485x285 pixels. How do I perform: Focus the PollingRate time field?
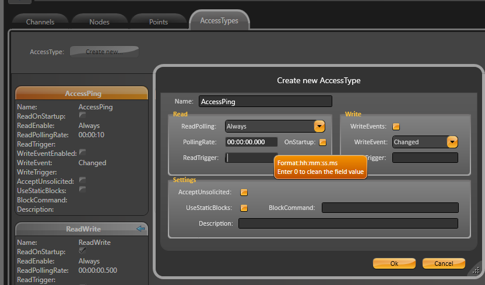click(251, 142)
